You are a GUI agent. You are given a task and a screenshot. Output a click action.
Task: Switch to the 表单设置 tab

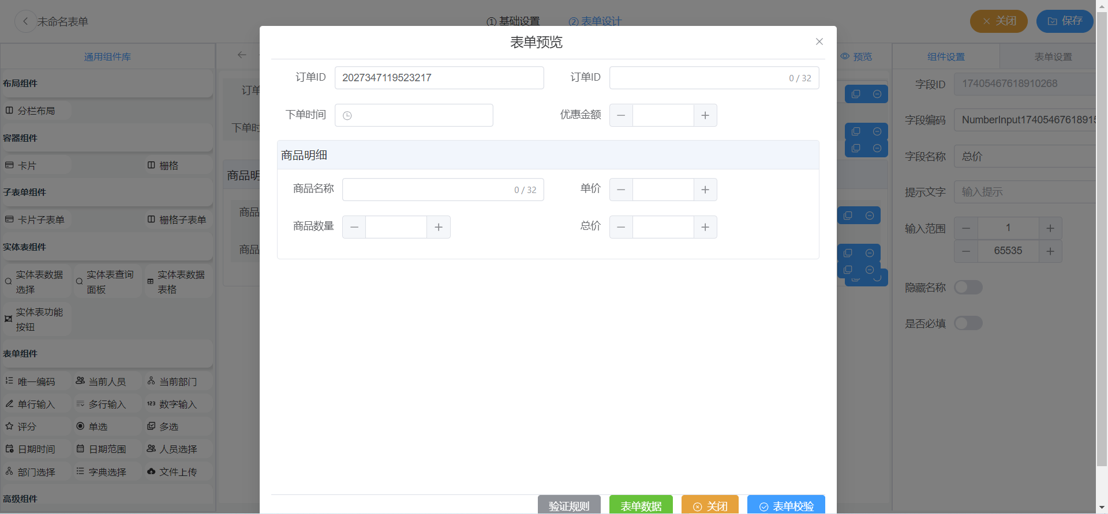1053,56
